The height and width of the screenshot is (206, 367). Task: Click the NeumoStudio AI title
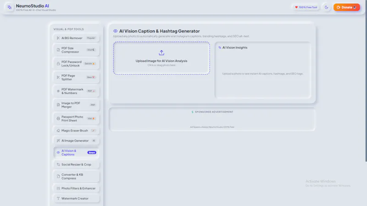click(33, 6)
